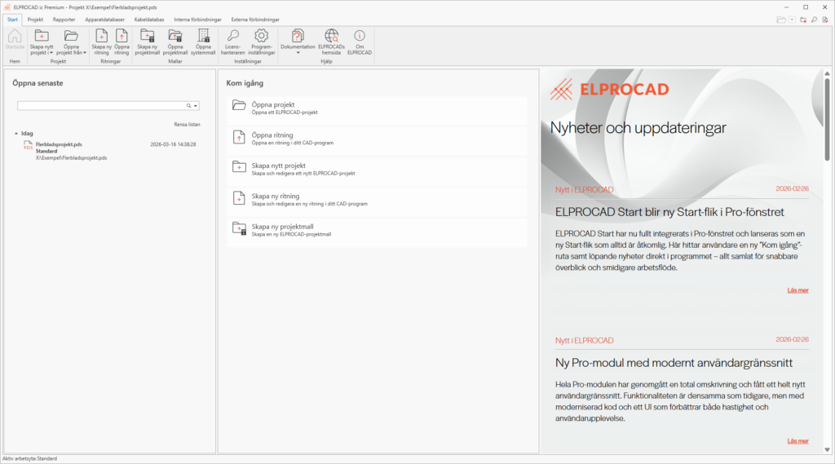Click Läs mer under Start-flik article
The width and height of the screenshot is (835, 464).
(797, 290)
